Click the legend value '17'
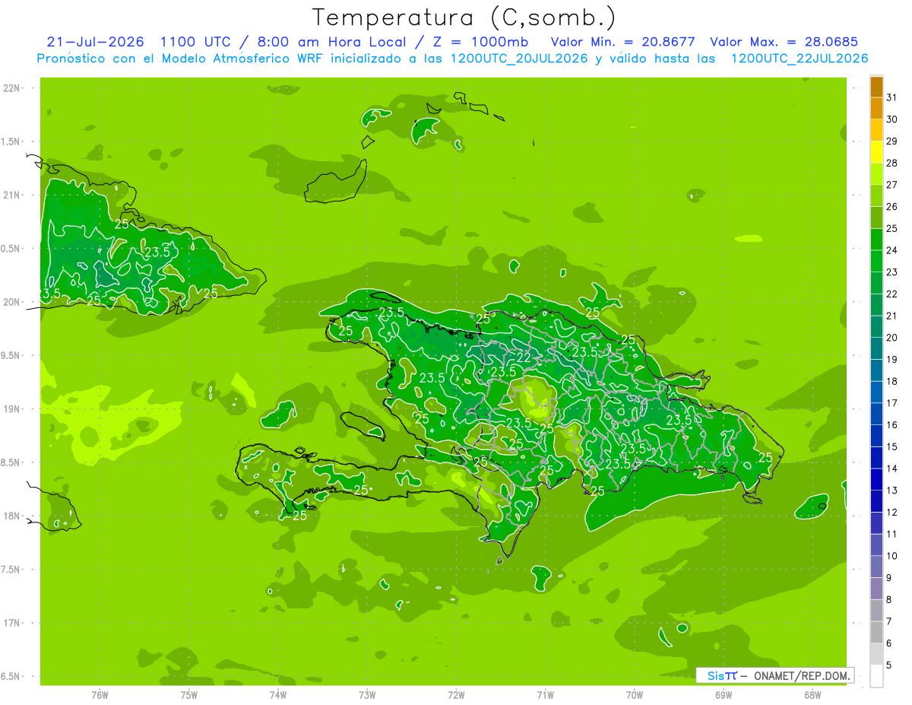 [x=891, y=402]
